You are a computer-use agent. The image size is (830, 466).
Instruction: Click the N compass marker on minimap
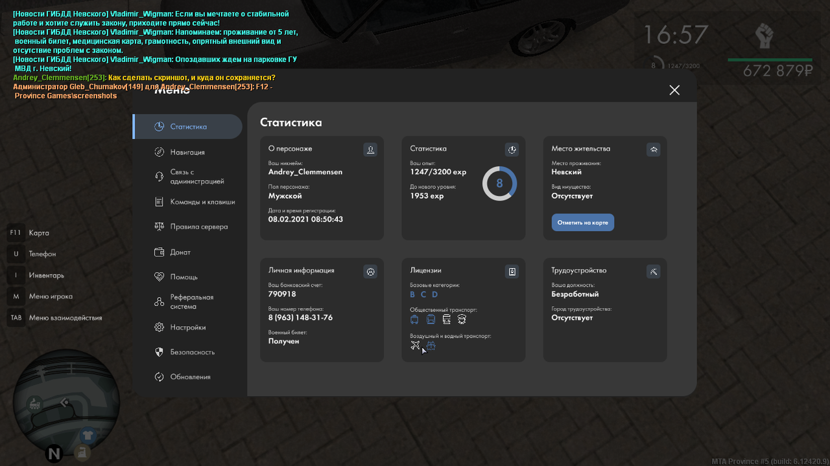pyautogui.click(x=54, y=454)
